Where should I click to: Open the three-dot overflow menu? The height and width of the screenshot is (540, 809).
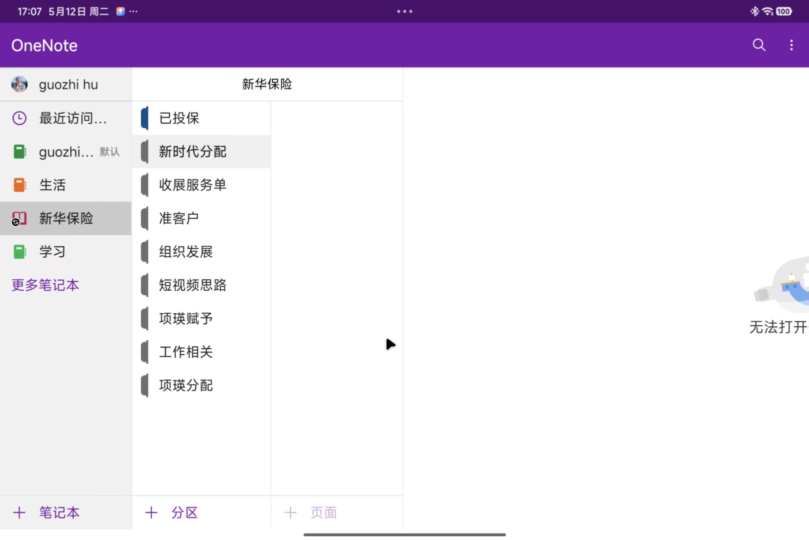coord(791,45)
